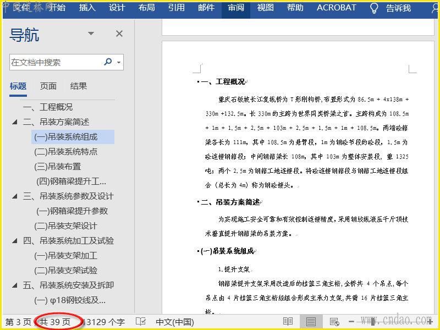Click the 共 39 页 page count
The height and width of the screenshot is (330, 440).
[55, 322]
